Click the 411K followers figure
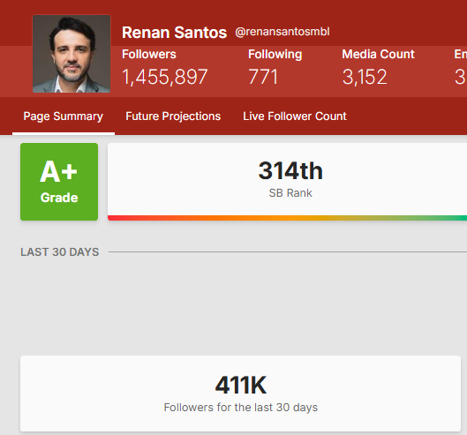The width and height of the screenshot is (467, 435). [241, 386]
